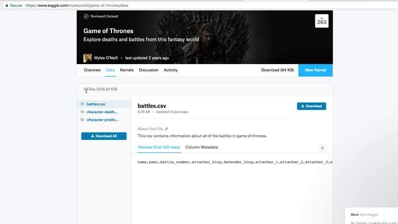This screenshot has width=398, height=224.
Task: Click the character-death file icon in sidebar
Action: tap(82, 112)
